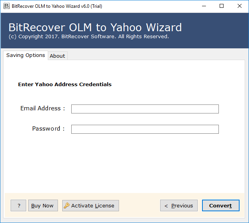Switch to the Saving Options tab
Viewport: 249px width, 223px height.
26,55
